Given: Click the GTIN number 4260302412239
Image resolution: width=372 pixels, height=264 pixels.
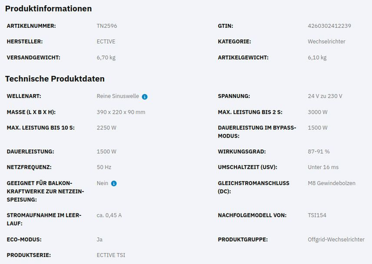Looking at the screenshot, I should point(329,26).
